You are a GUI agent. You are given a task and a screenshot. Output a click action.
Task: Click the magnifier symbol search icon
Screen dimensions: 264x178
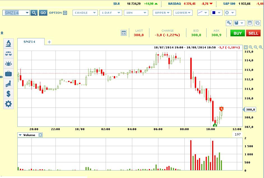click(x=34, y=13)
